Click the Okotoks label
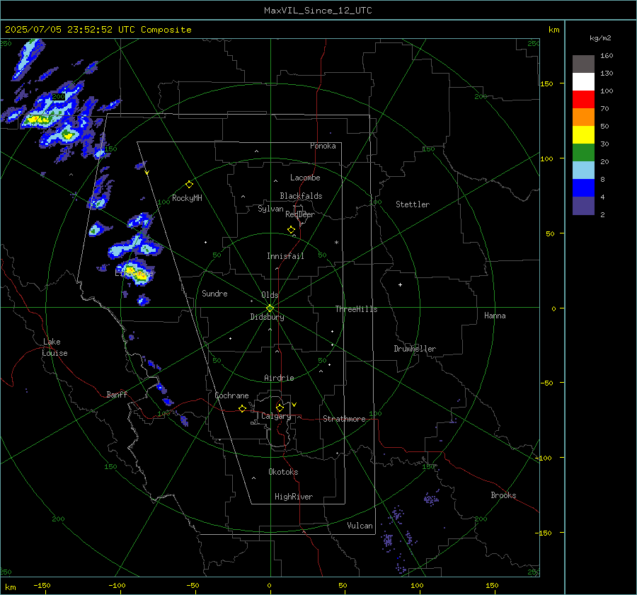Image resolution: width=637 pixels, height=595 pixels. [x=283, y=472]
